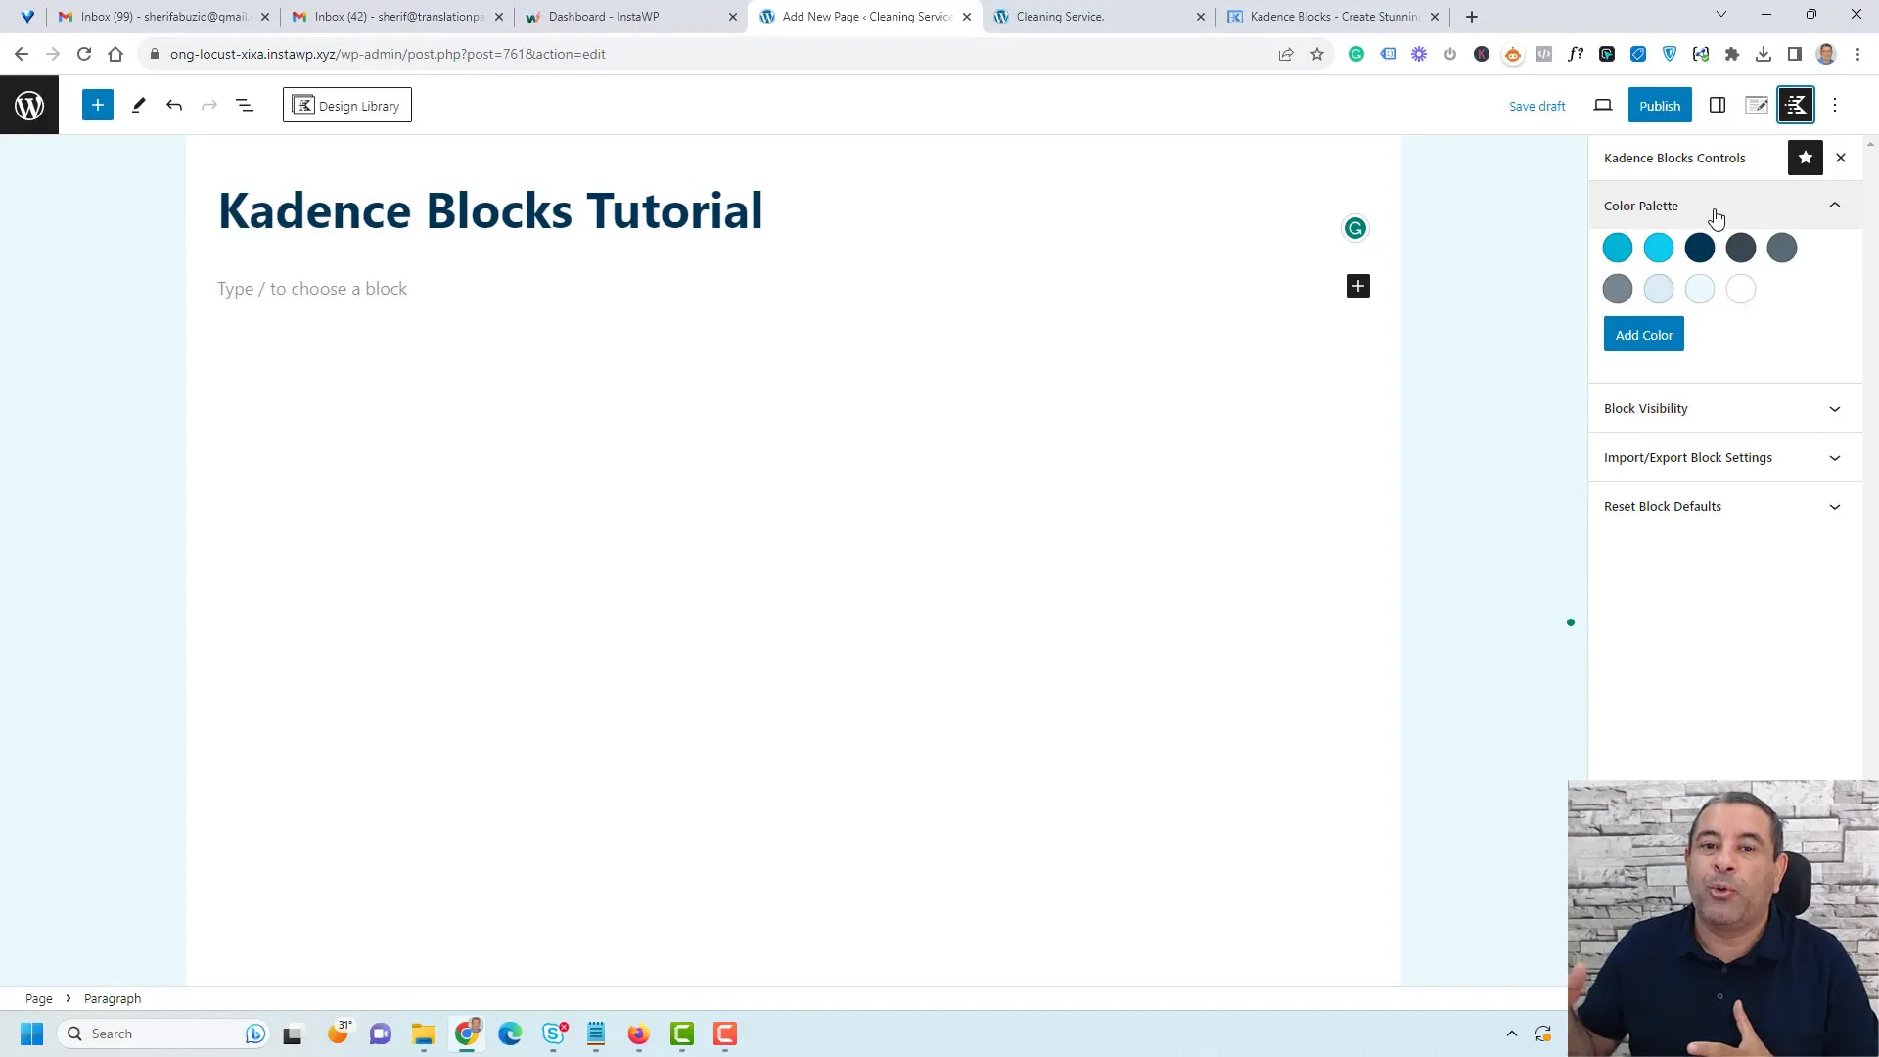Viewport: 1879px width, 1057px height.
Task: Toggle the browser side panel icon
Action: [x=1795, y=54]
